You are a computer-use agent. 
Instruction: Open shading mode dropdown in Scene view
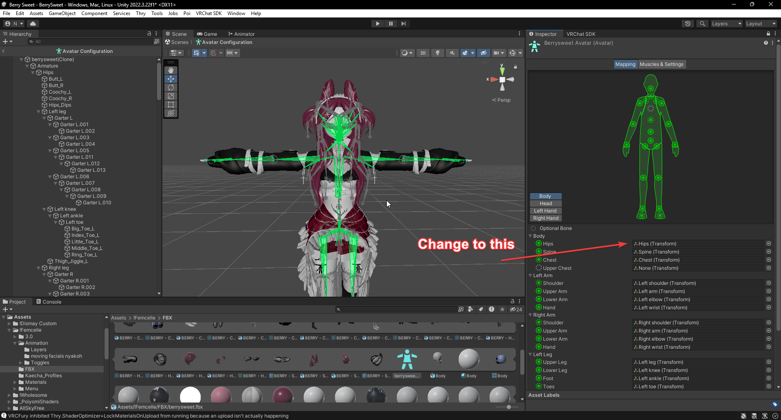pyautogui.click(x=407, y=53)
